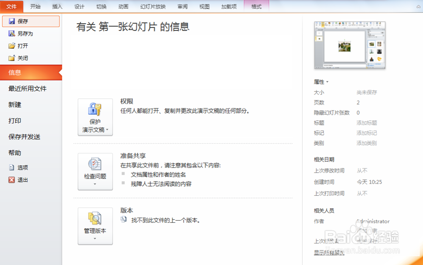Click the presentation preview thumbnail

pyautogui.click(x=349, y=45)
